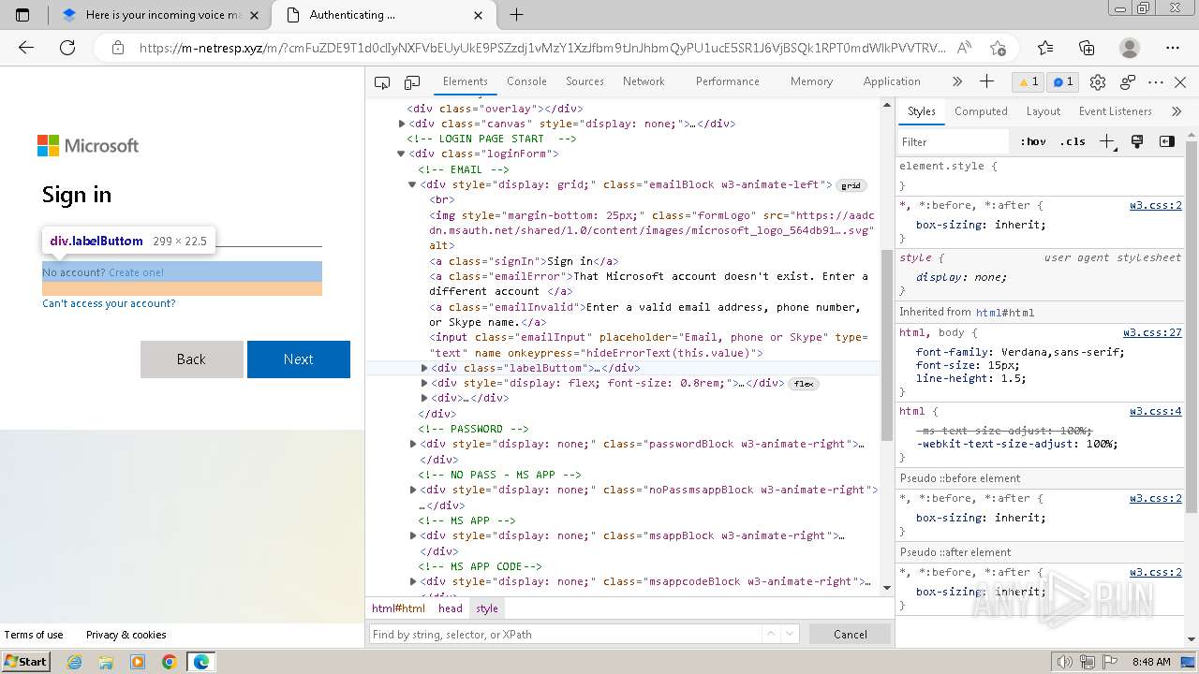Open the issues counter badge
This screenshot has width=1199, height=674.
pyautogui.click(x=1063, y=81)
